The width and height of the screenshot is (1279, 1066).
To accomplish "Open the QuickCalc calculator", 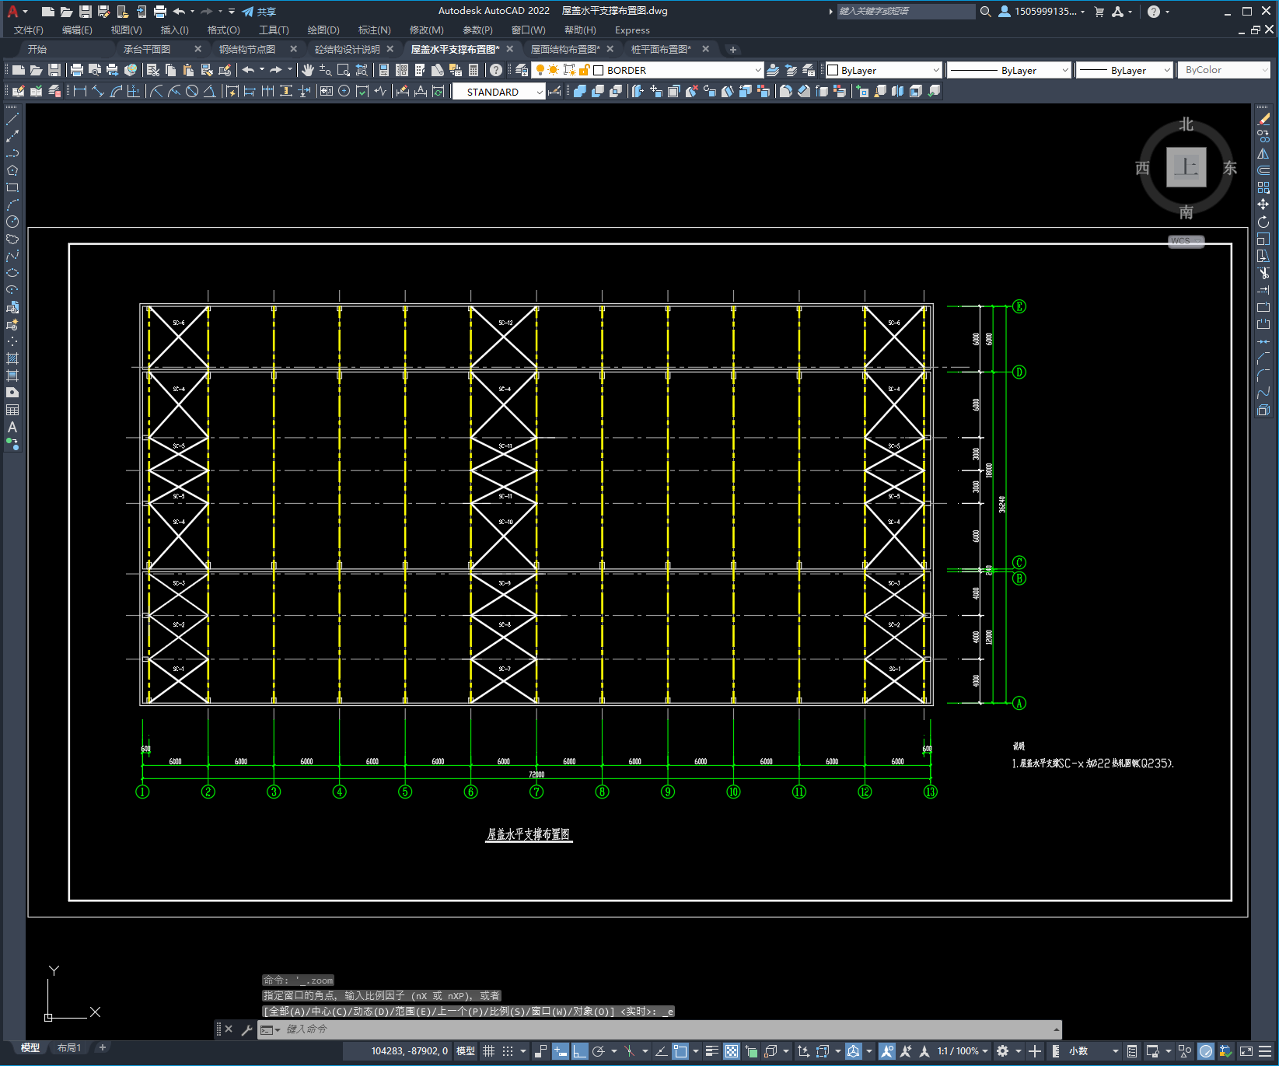I will pos(474,70).
